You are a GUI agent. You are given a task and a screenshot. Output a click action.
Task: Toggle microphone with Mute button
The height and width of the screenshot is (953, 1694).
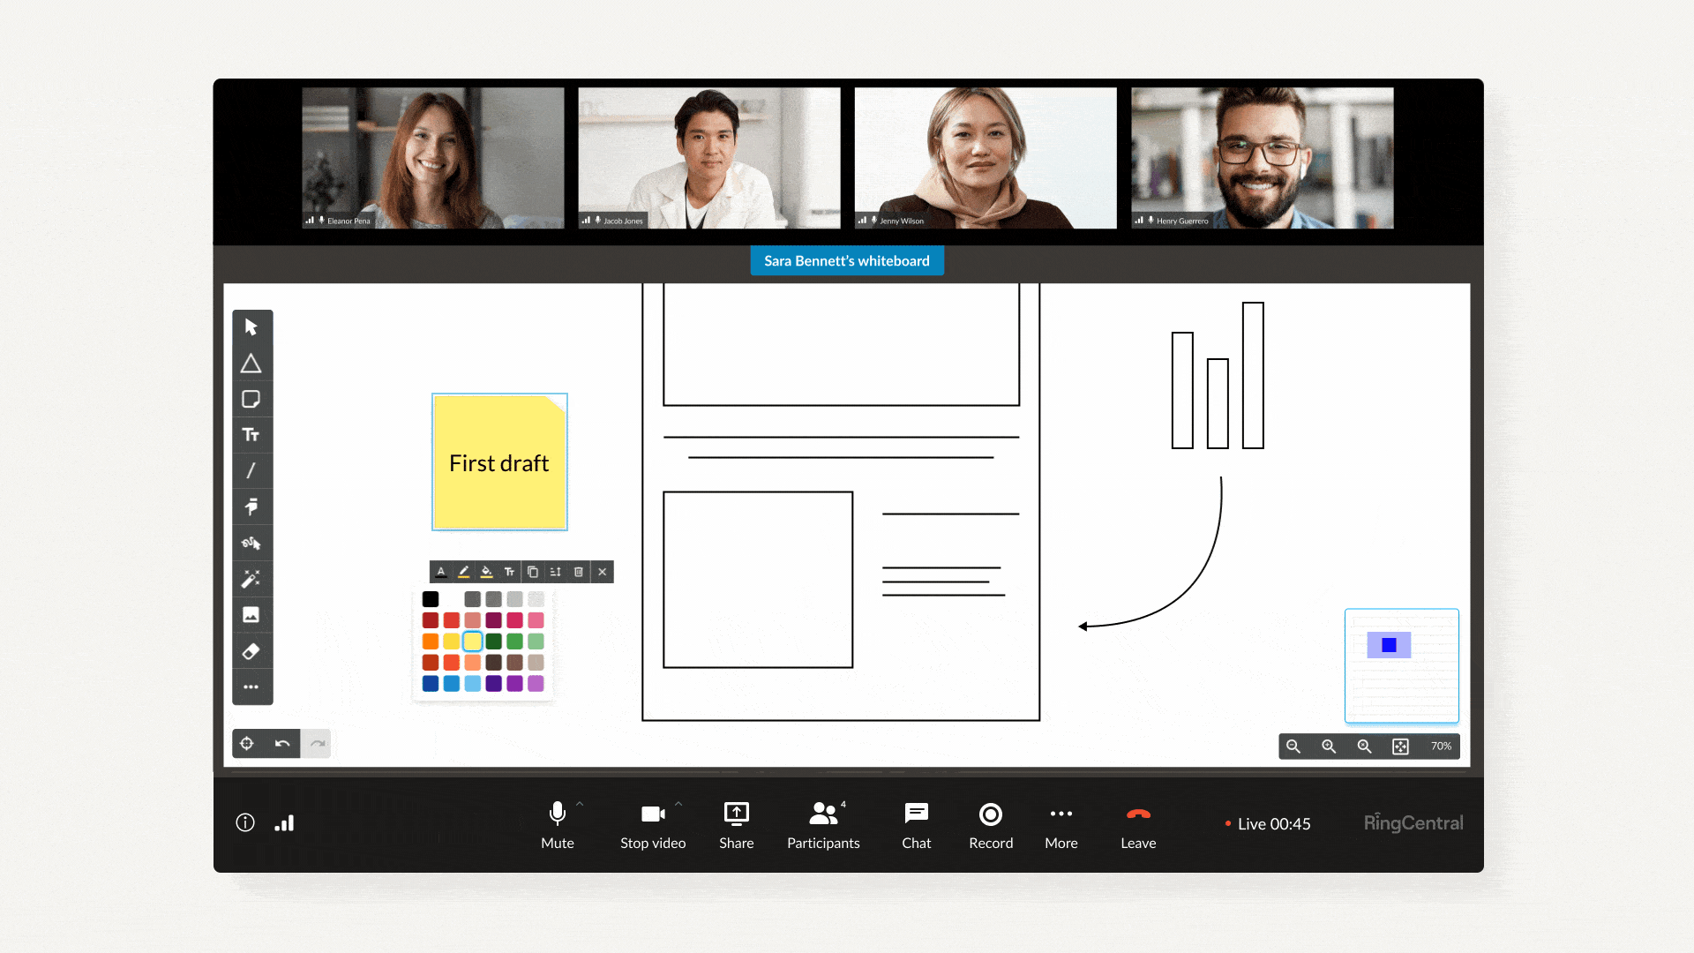[x=556, y=822]
